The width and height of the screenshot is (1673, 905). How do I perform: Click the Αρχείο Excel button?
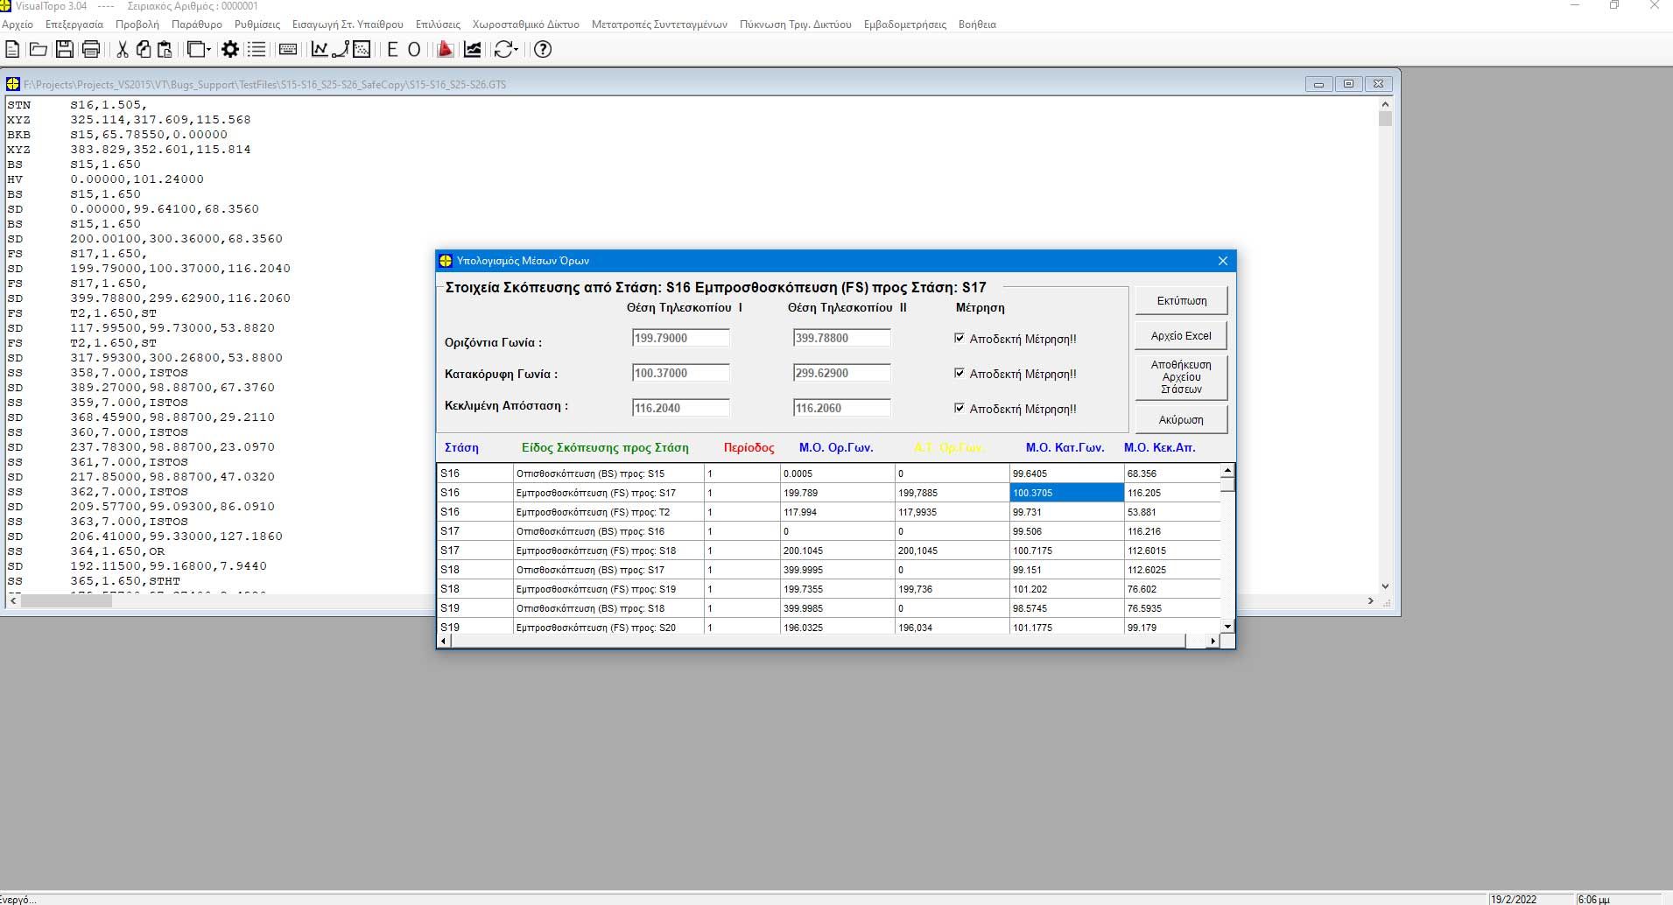point(1181,335)
